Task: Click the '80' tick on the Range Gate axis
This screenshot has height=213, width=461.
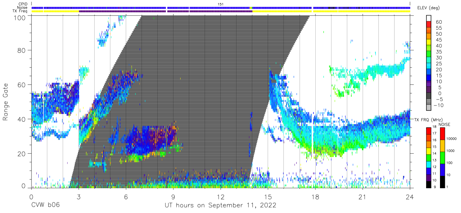Action: (22, 51)
